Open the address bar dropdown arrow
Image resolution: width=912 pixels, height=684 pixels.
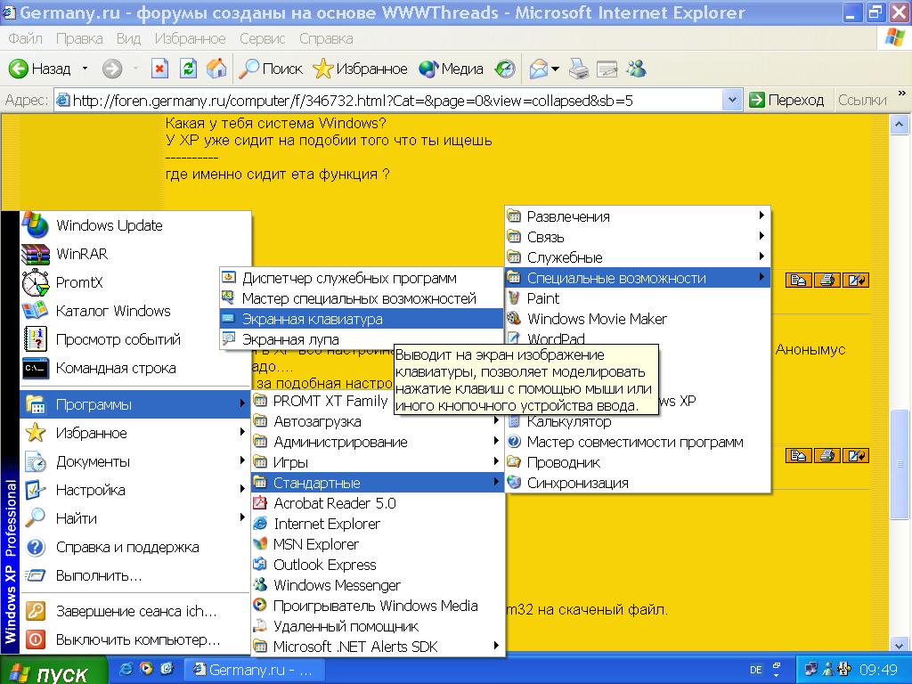[732, 100]
